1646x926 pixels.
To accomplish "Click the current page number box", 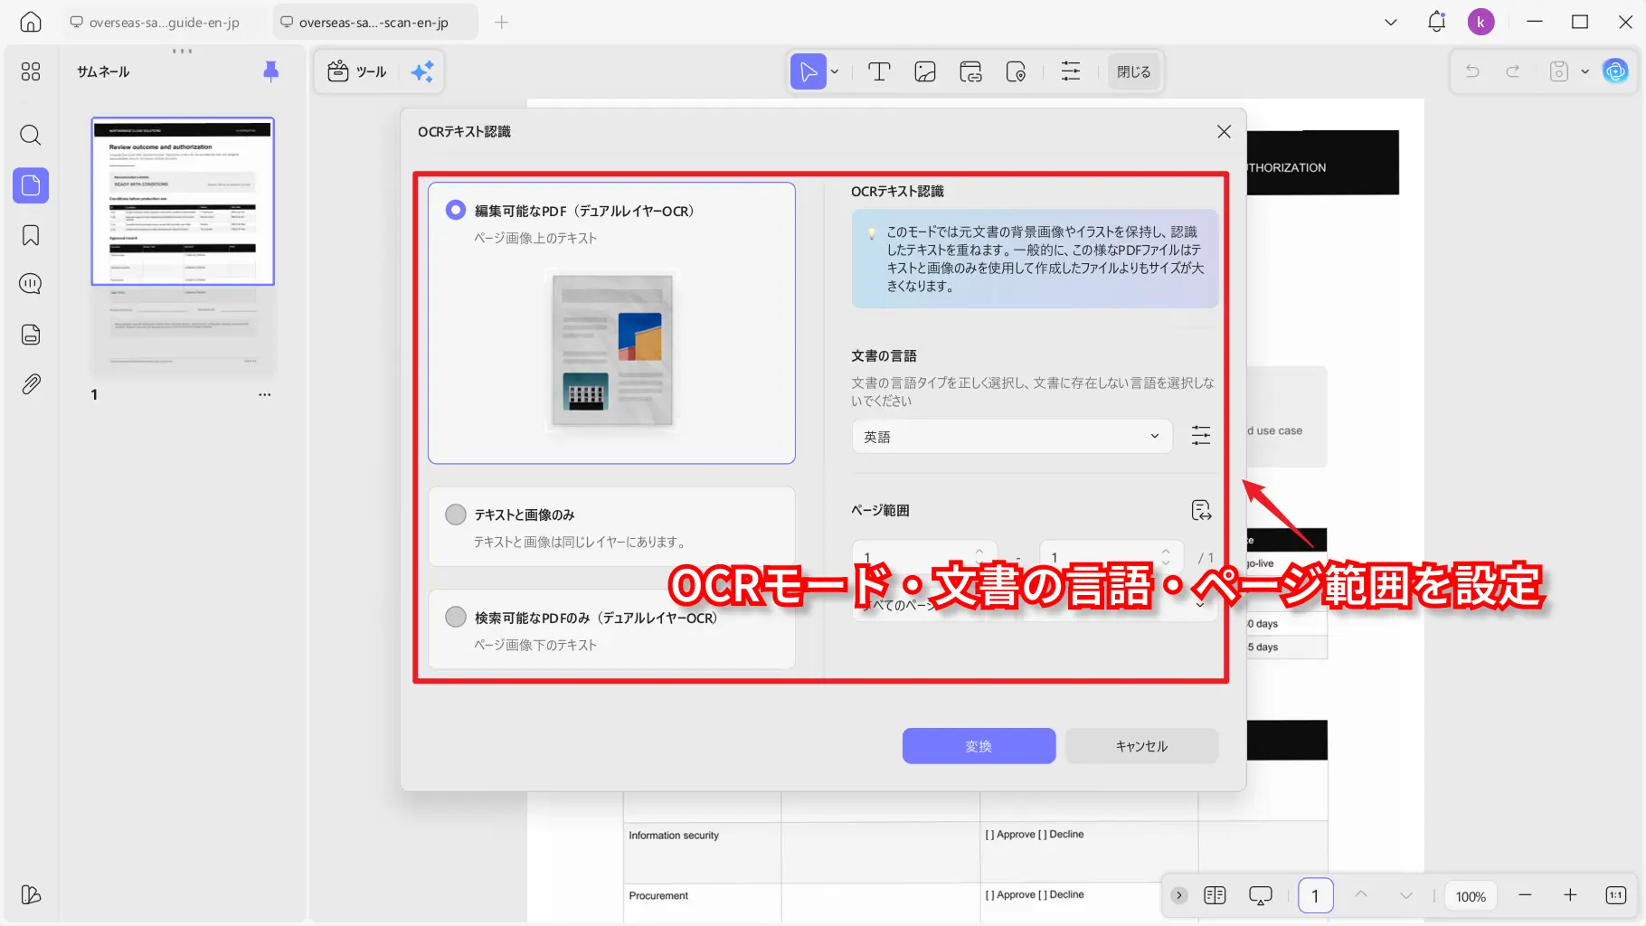I will [x=1315, y=895].
